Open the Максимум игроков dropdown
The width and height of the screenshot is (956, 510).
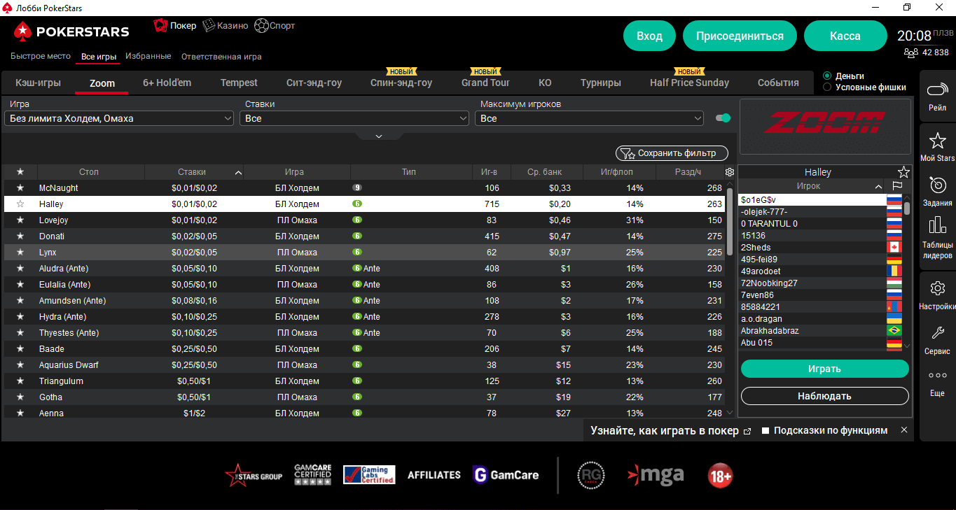point(589,119)
